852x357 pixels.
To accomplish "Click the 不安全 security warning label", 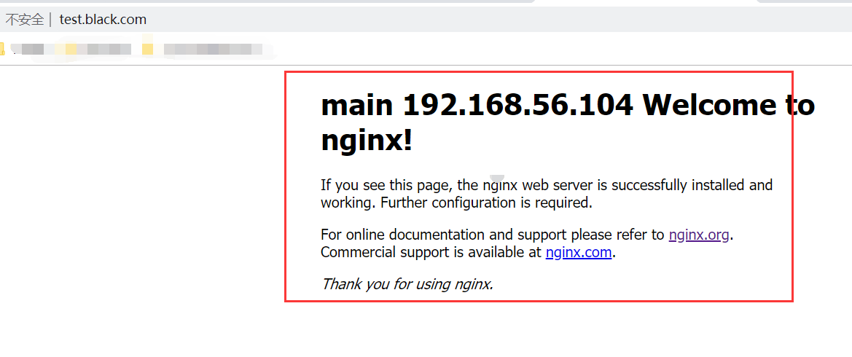I will (24, 20).
